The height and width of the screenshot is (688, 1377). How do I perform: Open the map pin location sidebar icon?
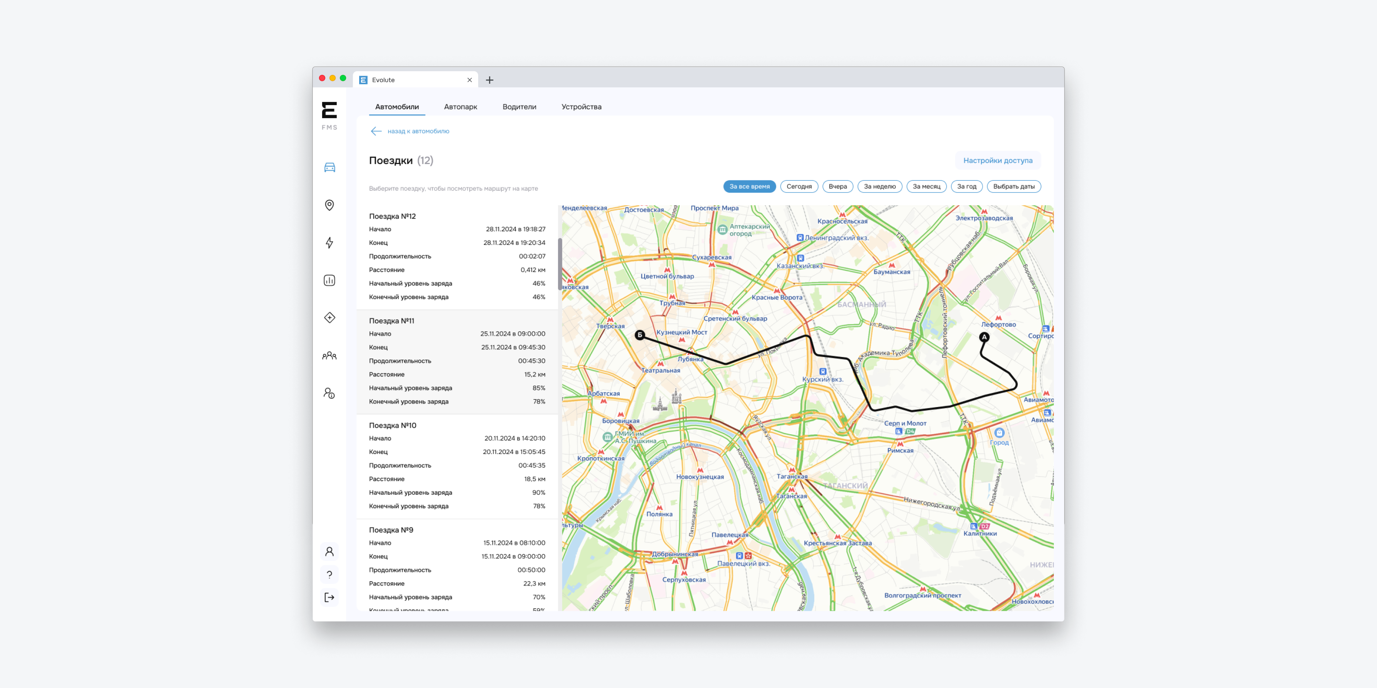pyautogui.click(x=329, y=205)
